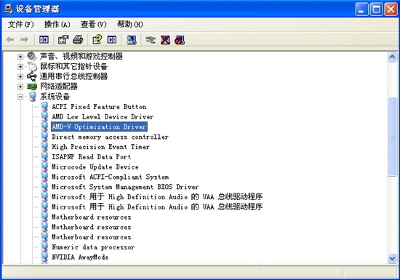Open the 帮助(H) menu

130,25
